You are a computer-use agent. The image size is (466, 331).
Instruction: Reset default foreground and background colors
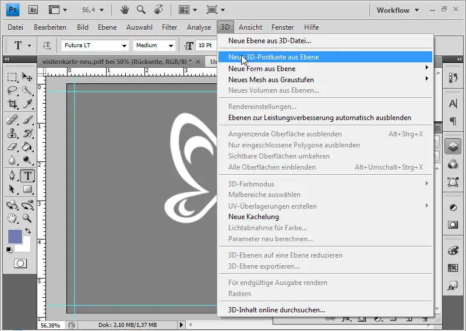tap(9, 250)
